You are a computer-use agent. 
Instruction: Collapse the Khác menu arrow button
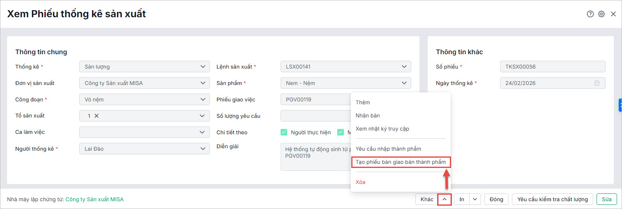click(445, 199)
